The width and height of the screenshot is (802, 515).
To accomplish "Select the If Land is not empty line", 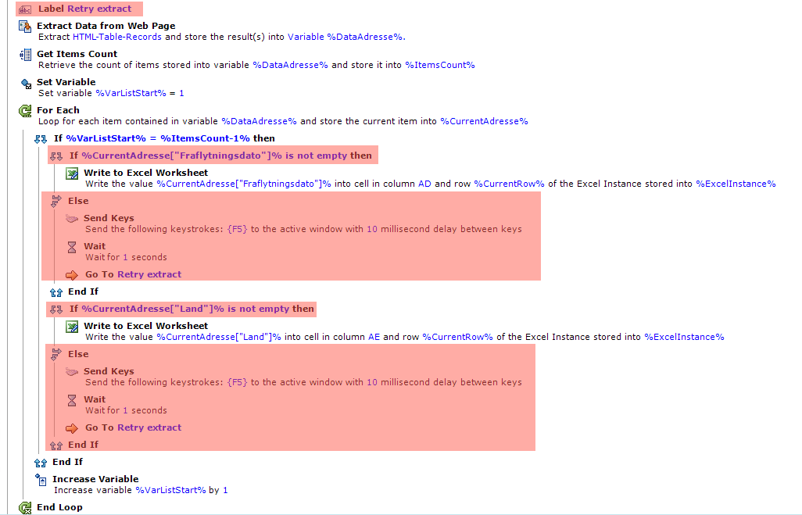I will (x=192, y=309).
